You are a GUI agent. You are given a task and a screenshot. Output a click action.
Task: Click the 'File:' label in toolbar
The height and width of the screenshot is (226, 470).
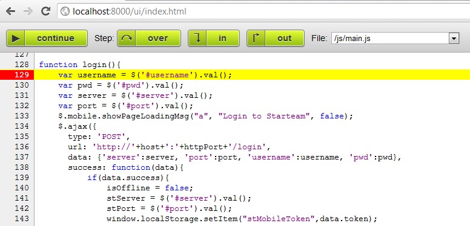pos(319,38)
